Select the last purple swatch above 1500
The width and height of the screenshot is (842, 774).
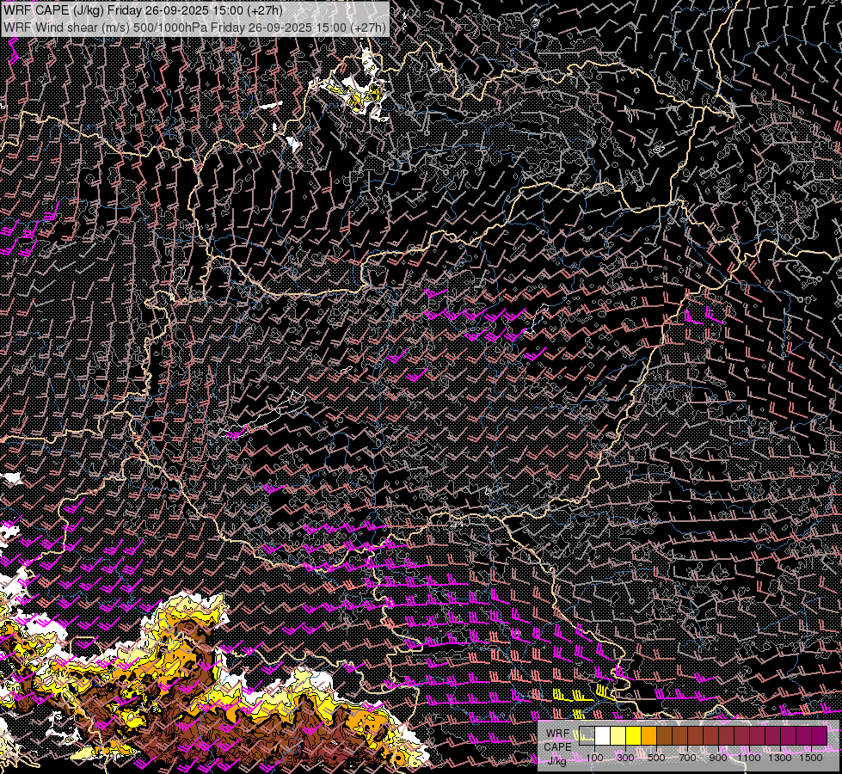pyautogui.click(x=819, y=735)
